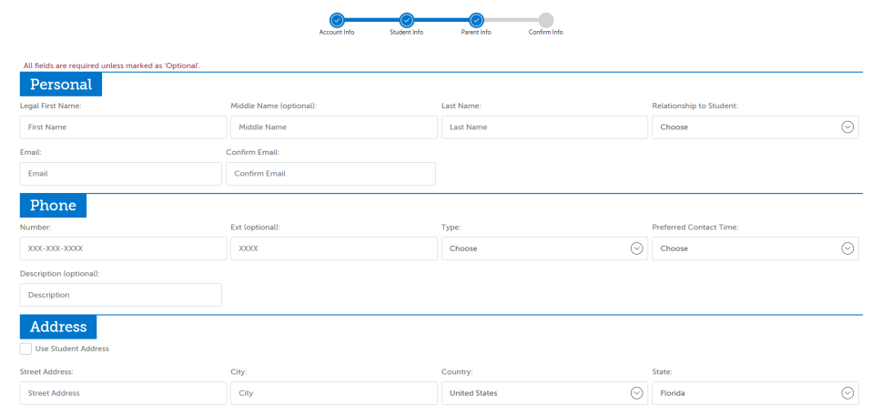Click the gray Confirm Info step circle
Screen dimensions: 892x415
coord(545,20)
